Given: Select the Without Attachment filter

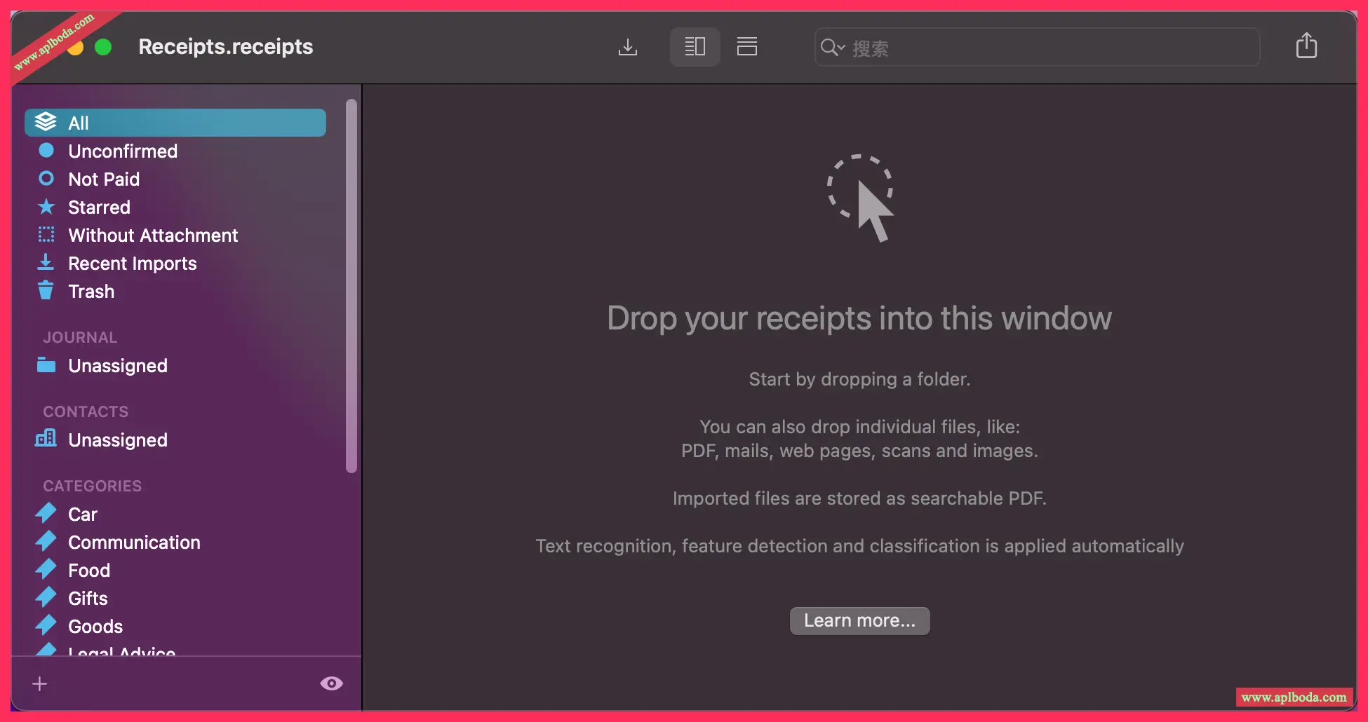Looking at the screenshot, I should (x=153, y=235).
